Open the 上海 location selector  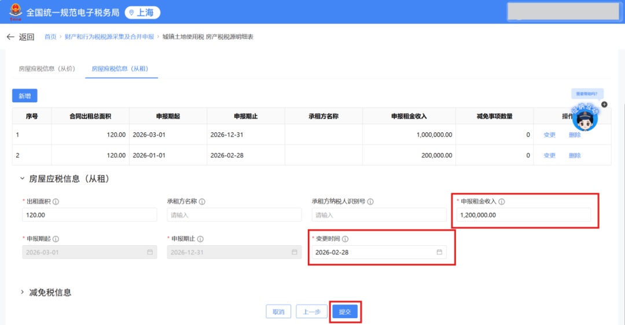coord(142,12)
